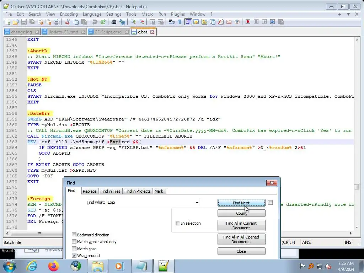
Task: Click the Replace toolbar icon
Action: point(122,22)
